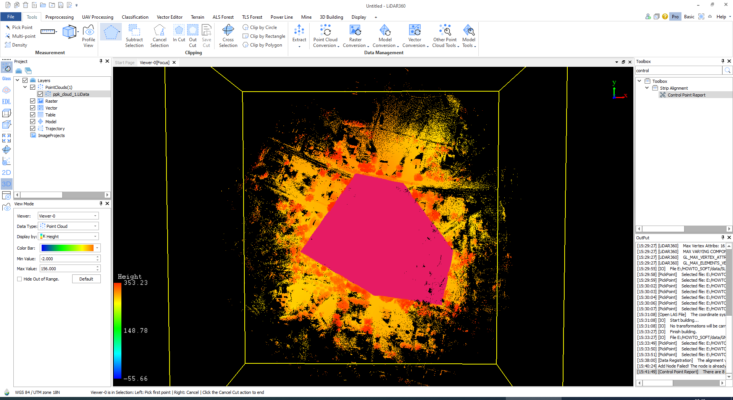Open the Classification ribbon tab
This screenshot has width=733, height=400.
[135, 17]
